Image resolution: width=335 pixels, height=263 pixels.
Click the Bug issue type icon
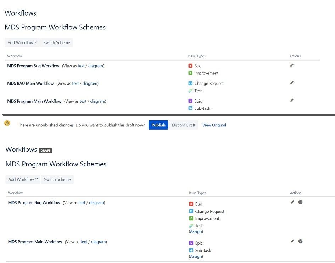[x=191, y=66]
